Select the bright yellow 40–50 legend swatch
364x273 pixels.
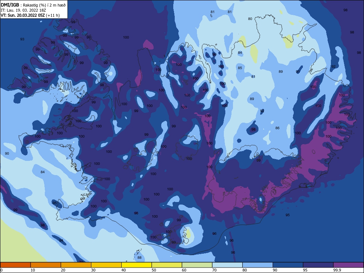point(136,265)
